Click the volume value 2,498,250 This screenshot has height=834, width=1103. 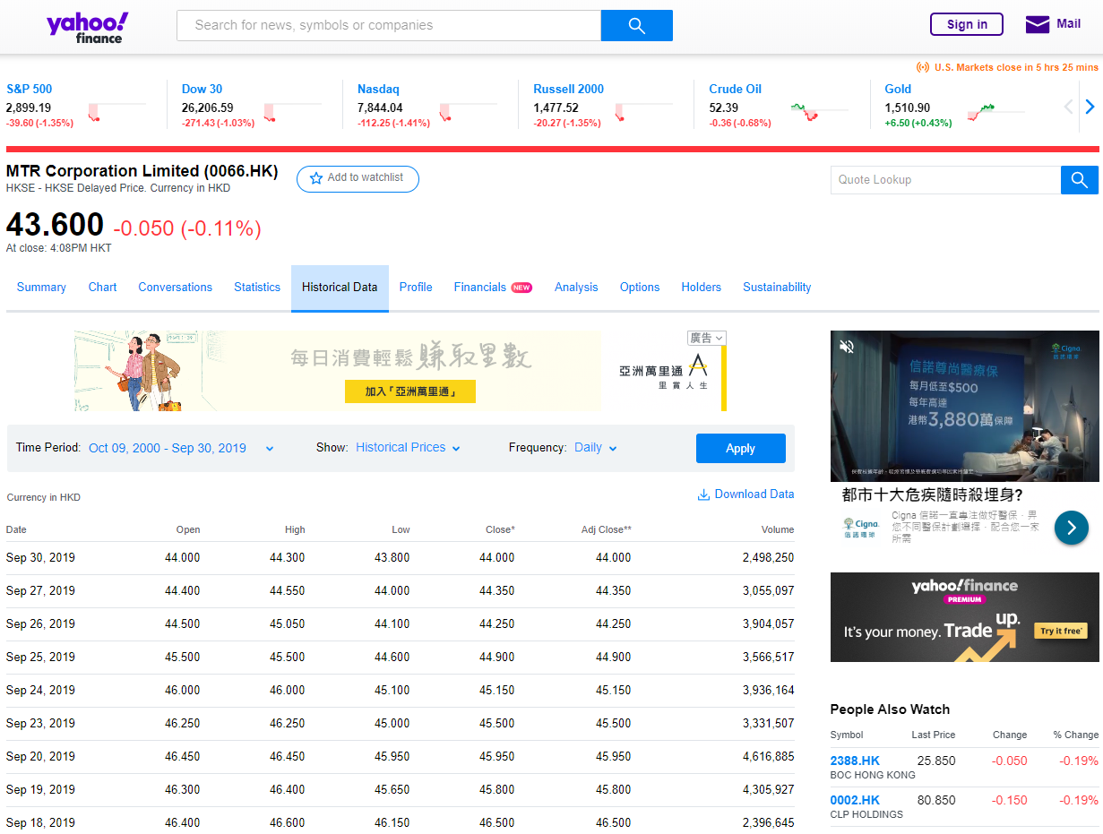[769, 557]
